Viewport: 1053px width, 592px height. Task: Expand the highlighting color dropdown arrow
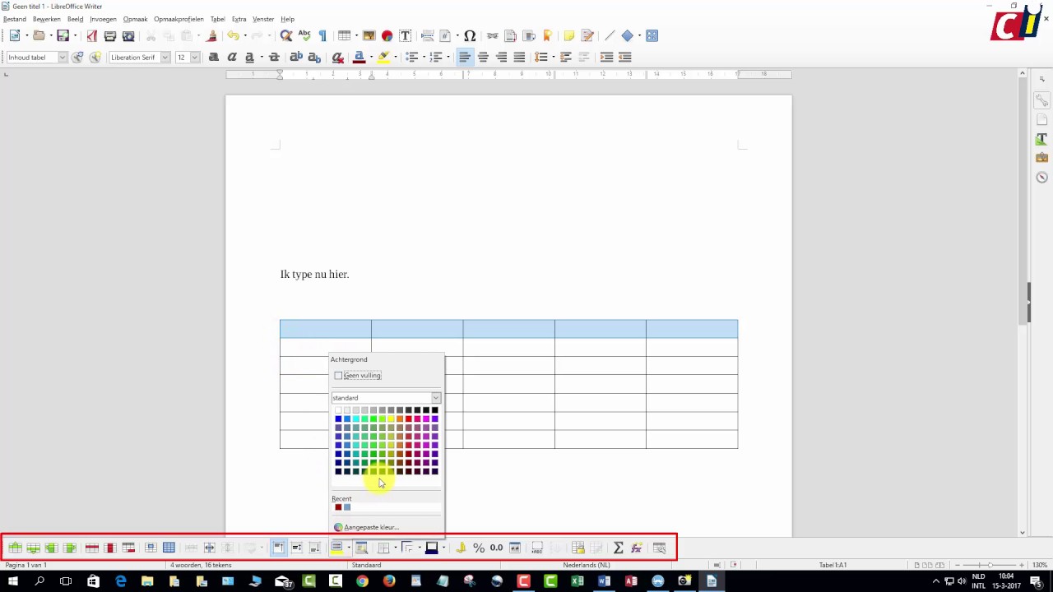click(395, 58)
